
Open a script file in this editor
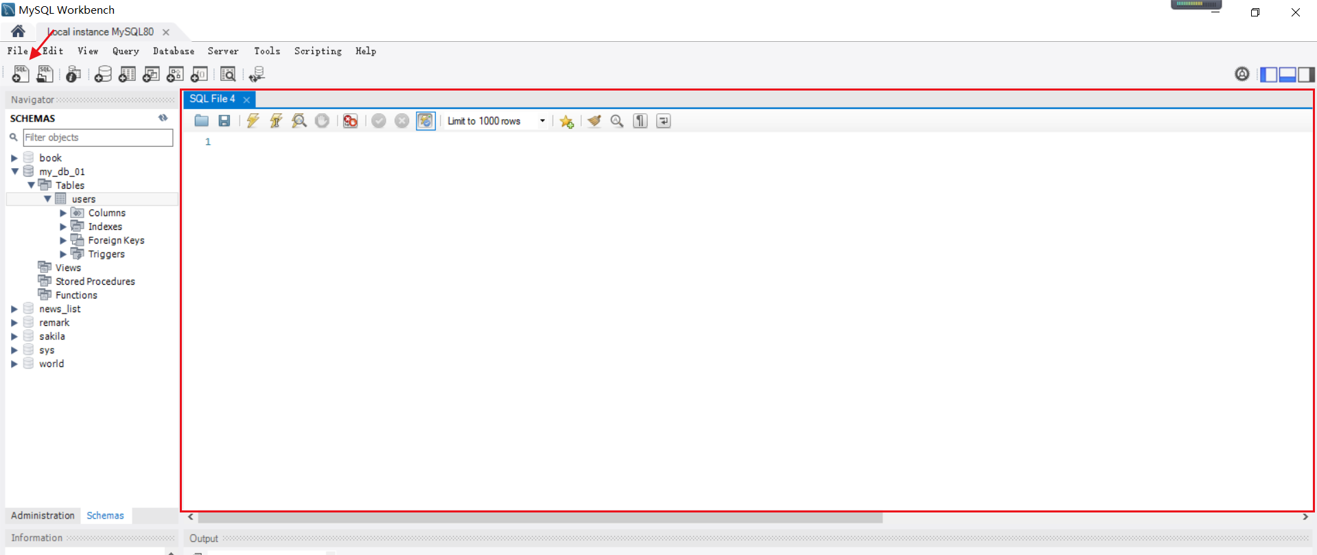201,121
